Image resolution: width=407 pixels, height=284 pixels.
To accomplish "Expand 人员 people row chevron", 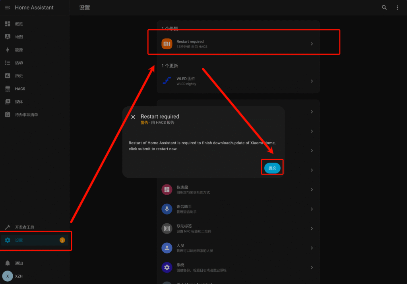I will point(312,248).
